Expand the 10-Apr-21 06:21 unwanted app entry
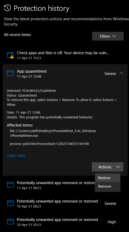Viewport: 129px width, 232px height. pyautogui.click(x=65, y=203)
